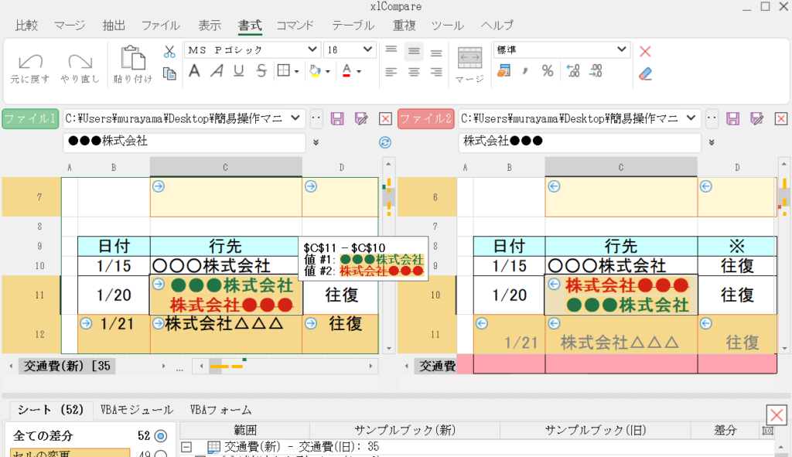
Task: Save File 1 with the floppy icon
Action: (x=337, y=118)
